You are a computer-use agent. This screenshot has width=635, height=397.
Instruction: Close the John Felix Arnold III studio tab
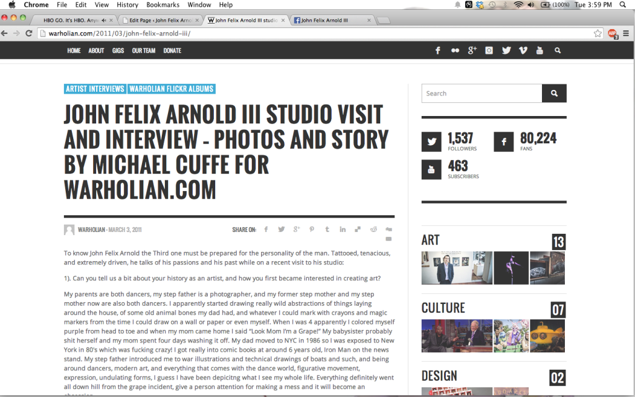click(283, 20)
